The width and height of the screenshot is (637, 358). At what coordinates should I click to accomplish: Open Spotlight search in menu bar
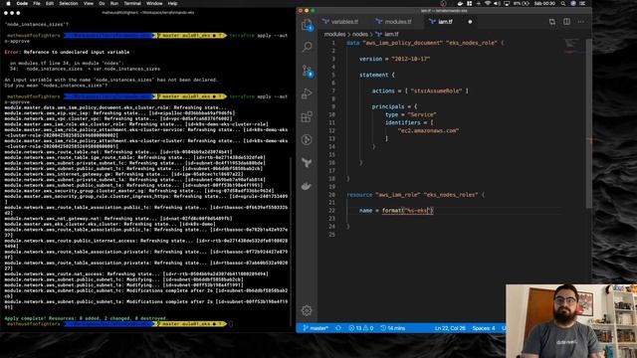pyautogui.click(x=563, y=3)
